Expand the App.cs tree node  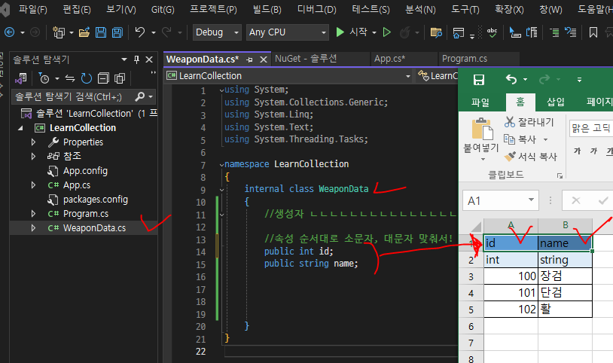point(34,185)
